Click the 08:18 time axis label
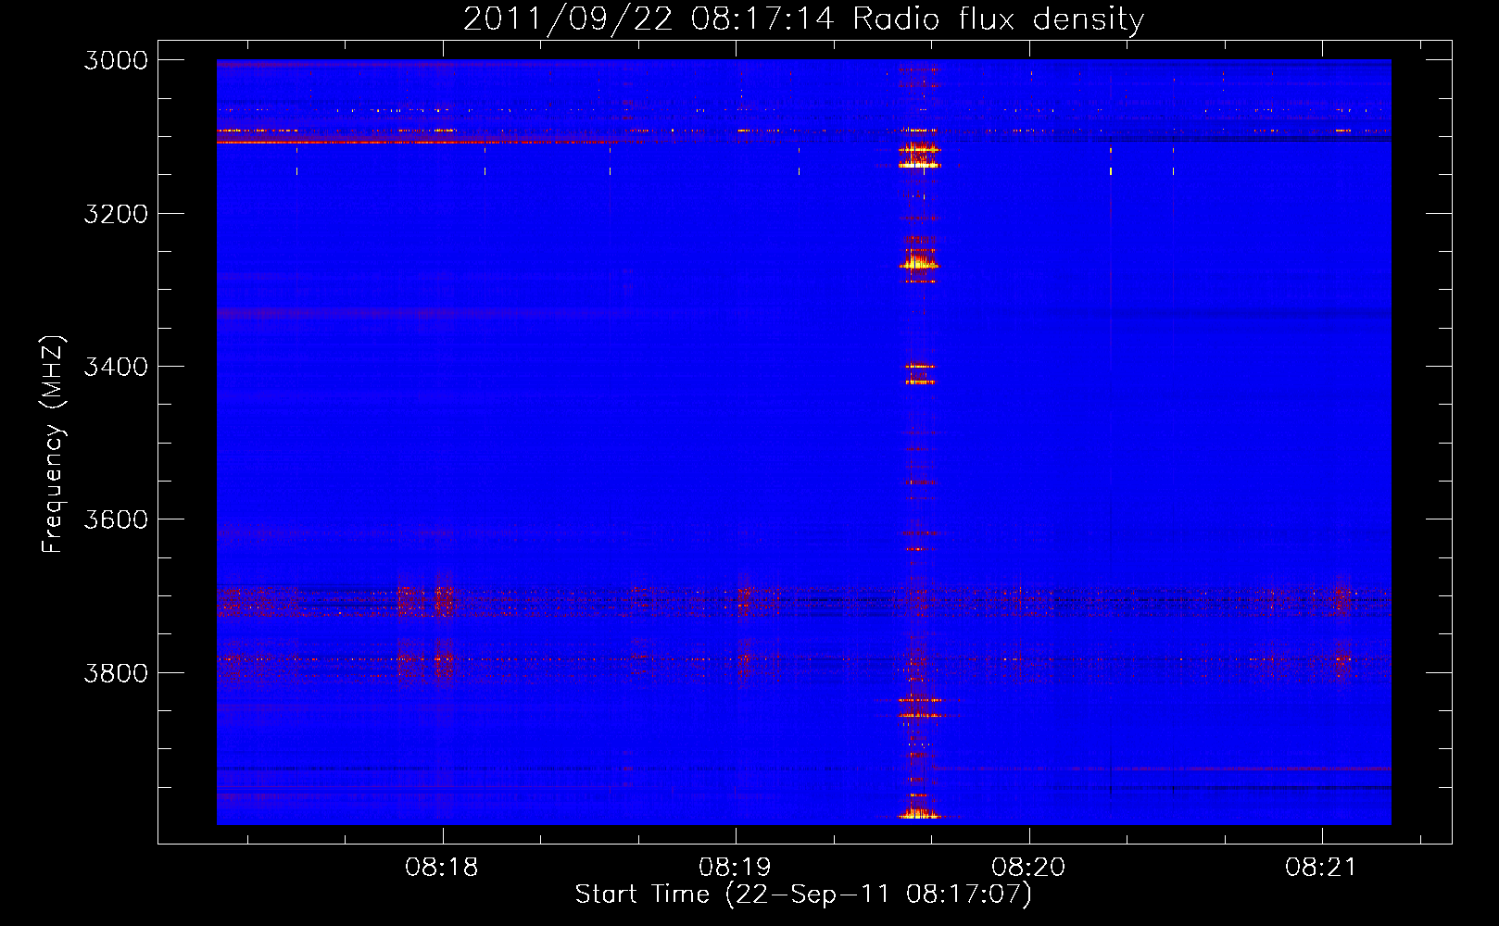Viewport: 1499px width, 926px height. point(442,868)
